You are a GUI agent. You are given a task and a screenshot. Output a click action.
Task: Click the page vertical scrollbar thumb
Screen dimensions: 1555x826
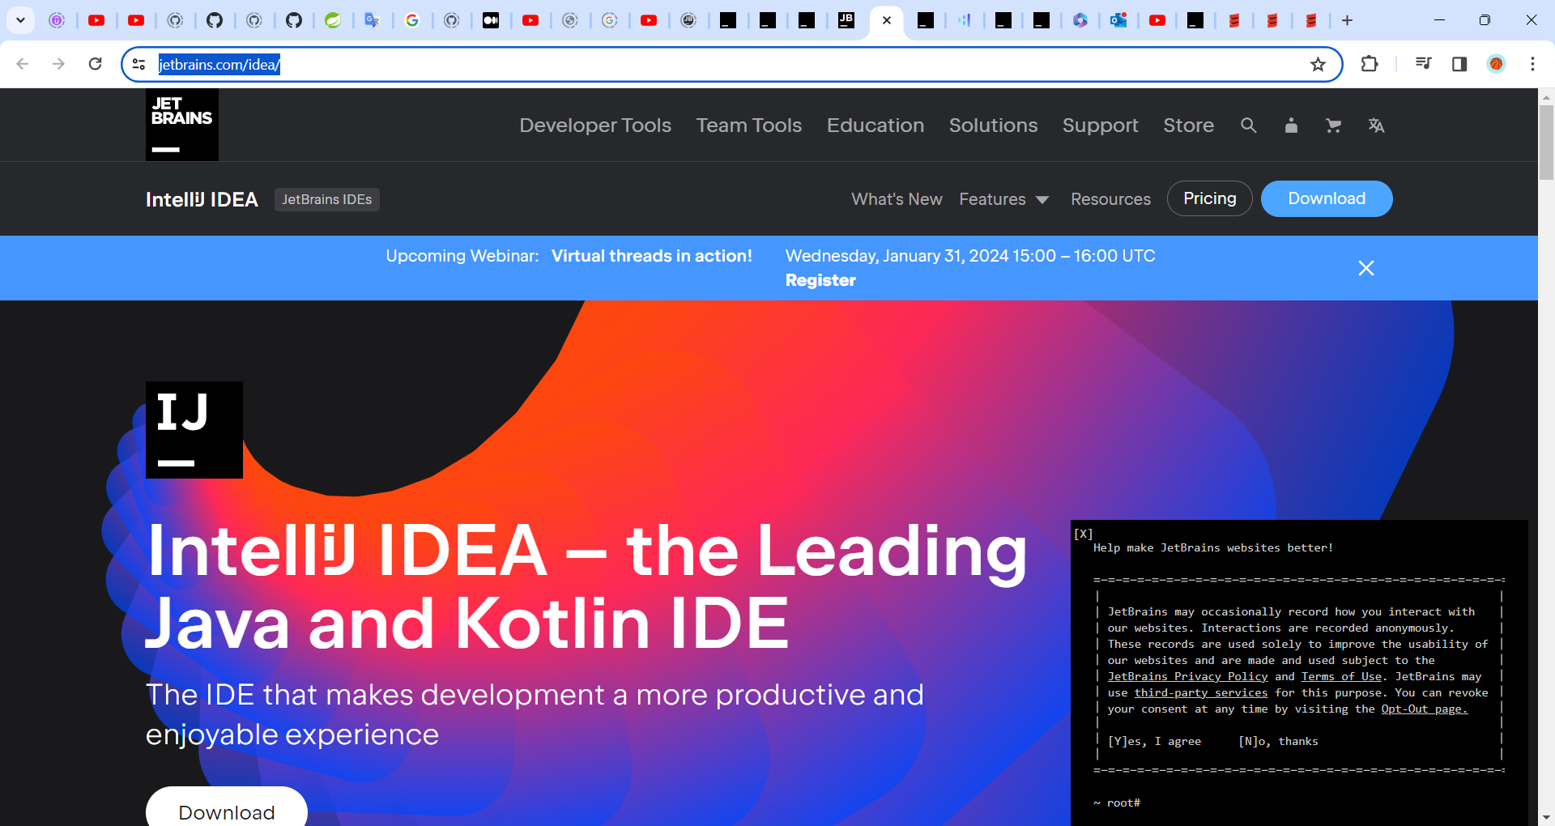pos(1546,142)
